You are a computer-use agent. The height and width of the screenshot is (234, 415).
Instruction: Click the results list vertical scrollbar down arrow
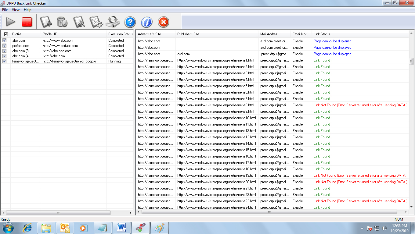(411, 207)
